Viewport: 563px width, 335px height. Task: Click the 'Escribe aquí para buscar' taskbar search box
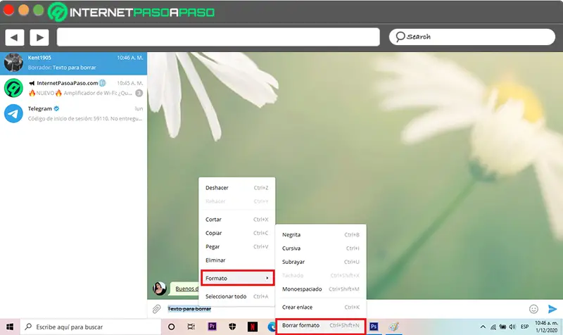[91, 327]
